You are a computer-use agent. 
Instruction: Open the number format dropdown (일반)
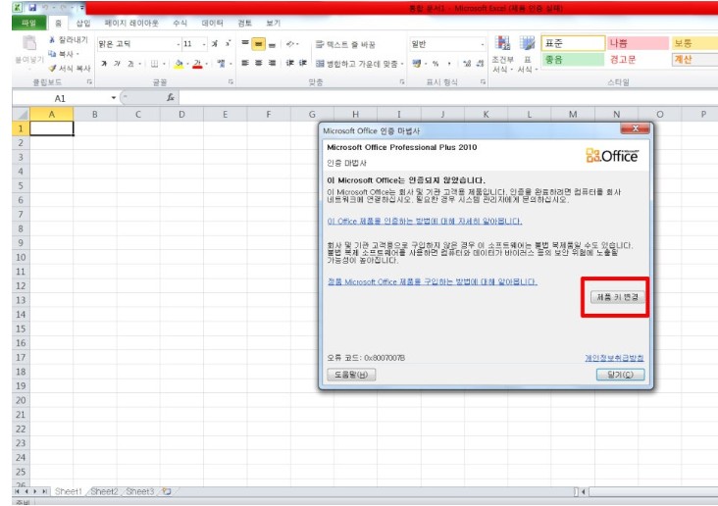click(x=483, y=44)
